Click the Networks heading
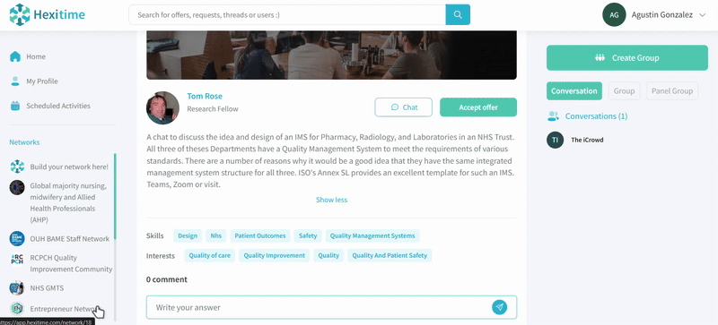The height and width of the screenshot is (325, 718). [x=25, y=142]
